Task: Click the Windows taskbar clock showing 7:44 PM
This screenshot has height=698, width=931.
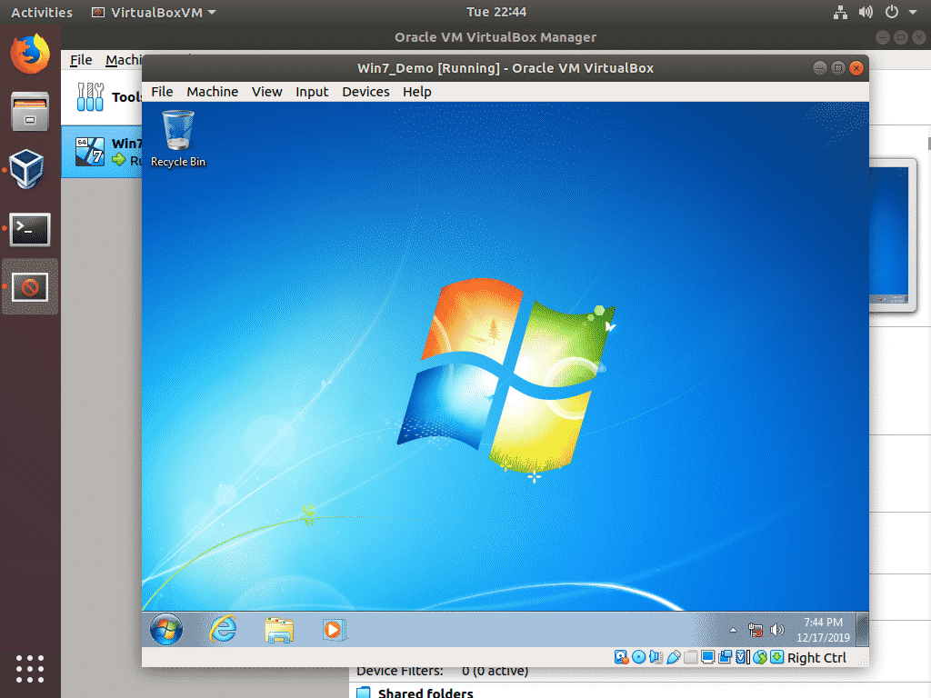Action: coord(823,629)
